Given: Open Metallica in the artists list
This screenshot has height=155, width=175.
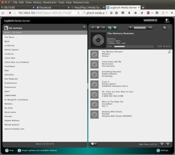Looking at the screenshot, I should point(9,104).
